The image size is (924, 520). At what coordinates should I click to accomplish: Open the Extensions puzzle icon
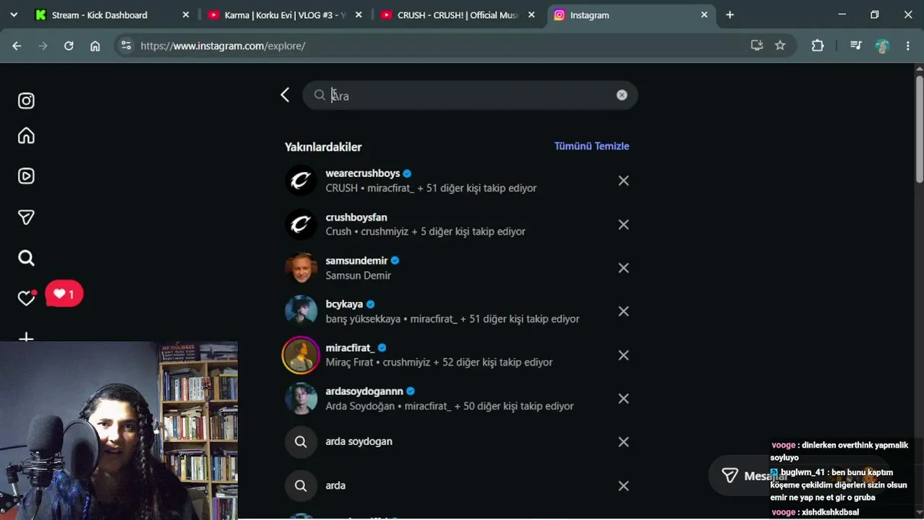pyautogui.click(x=818, y=45)
